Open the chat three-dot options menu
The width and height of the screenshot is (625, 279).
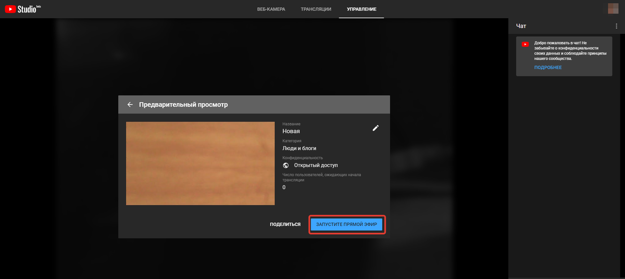pos(617,26)
